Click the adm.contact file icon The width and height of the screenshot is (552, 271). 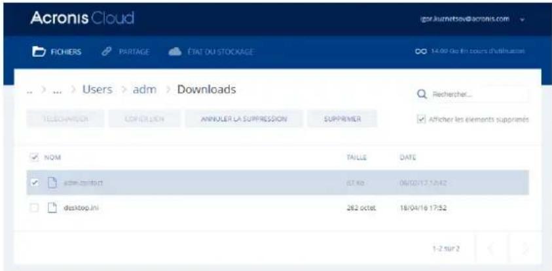(x=52, y=183)
